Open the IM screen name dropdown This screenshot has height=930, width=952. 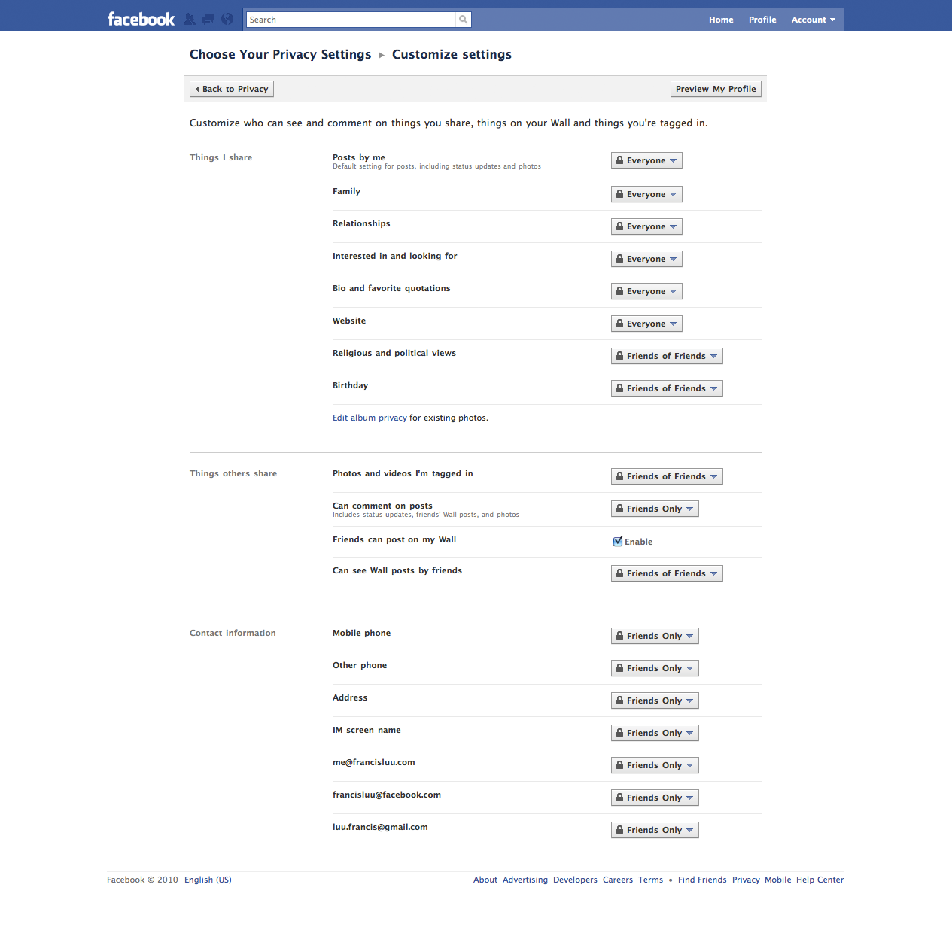click(655, 733)
